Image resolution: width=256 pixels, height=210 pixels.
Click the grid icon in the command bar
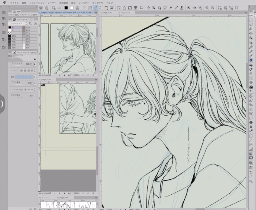136,8
